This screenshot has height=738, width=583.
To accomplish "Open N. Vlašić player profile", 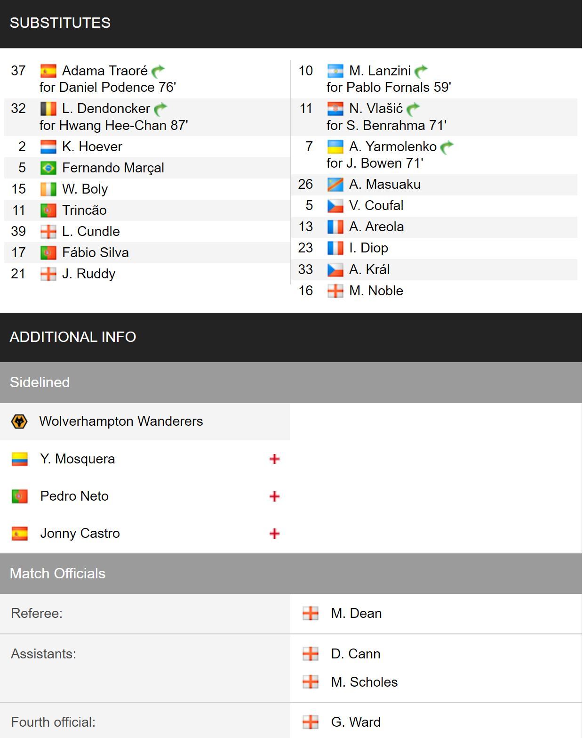I will coord(376,109).
